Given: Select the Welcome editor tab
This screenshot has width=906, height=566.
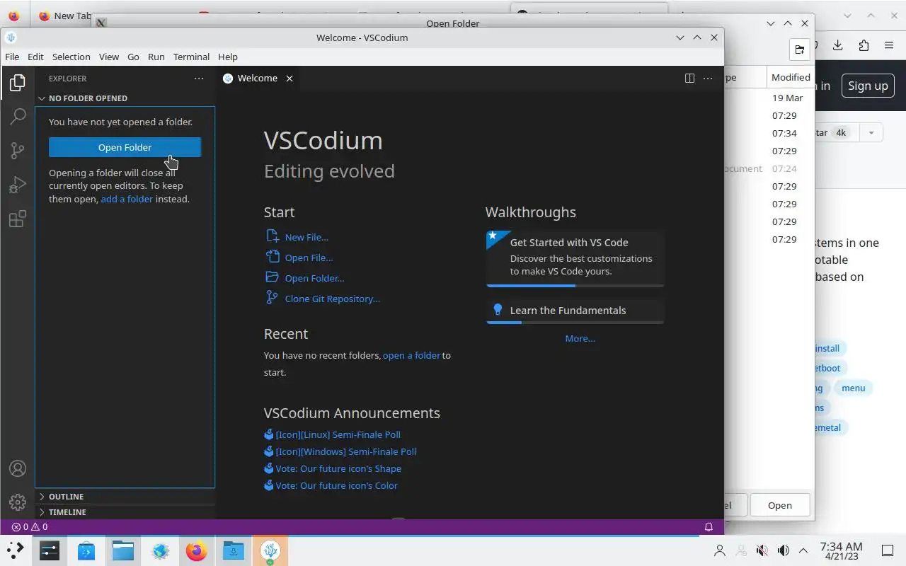Looking at the screenshot, I should point(258,79).
